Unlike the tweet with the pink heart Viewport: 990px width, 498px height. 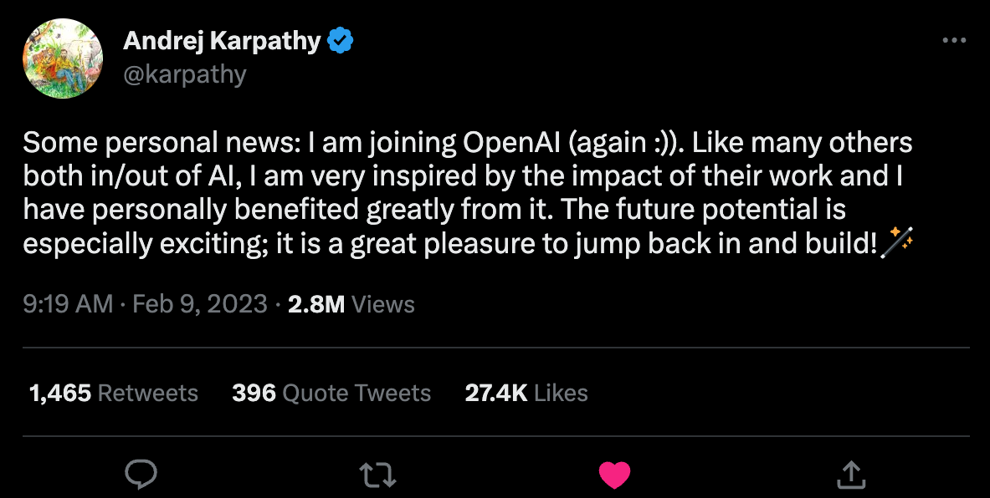614,475
